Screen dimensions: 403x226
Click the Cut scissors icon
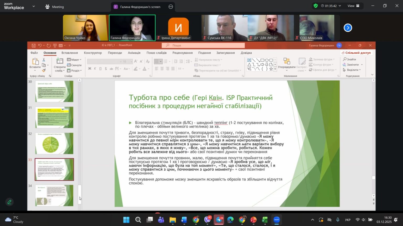[44, 60]
